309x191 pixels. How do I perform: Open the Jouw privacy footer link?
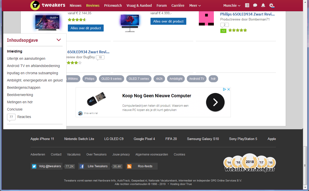pos(121,154)
